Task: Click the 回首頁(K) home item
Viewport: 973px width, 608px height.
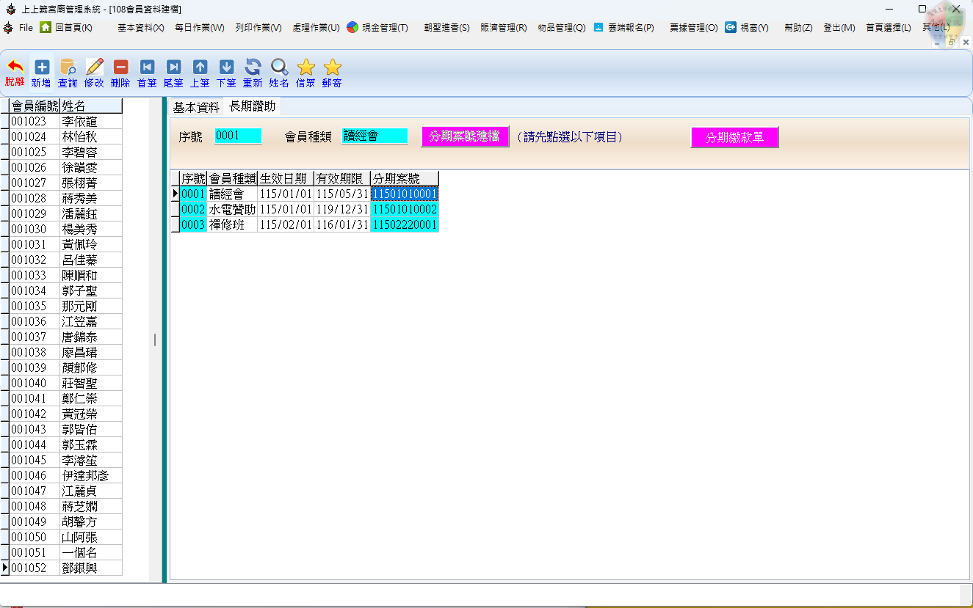Action: point(66,28)
